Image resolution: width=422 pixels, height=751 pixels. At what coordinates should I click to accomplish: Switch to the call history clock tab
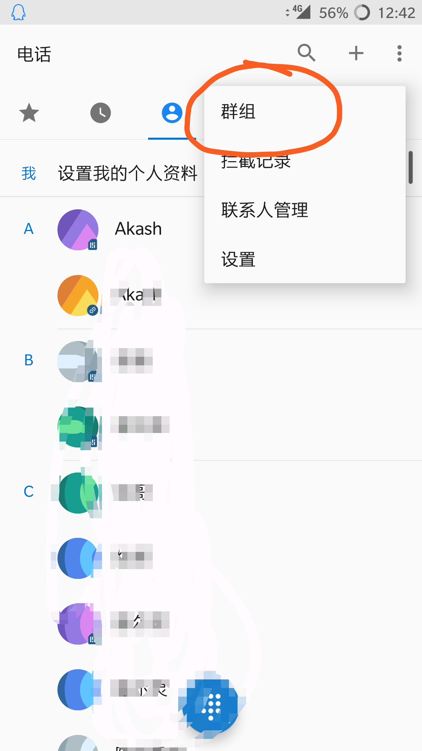(x=100, y=113)
